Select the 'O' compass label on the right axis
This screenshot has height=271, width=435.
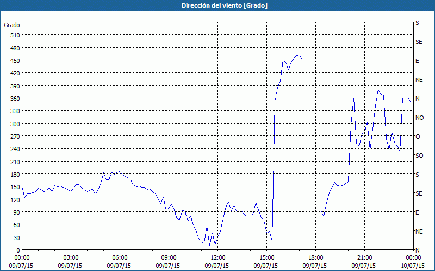[418, 137]
